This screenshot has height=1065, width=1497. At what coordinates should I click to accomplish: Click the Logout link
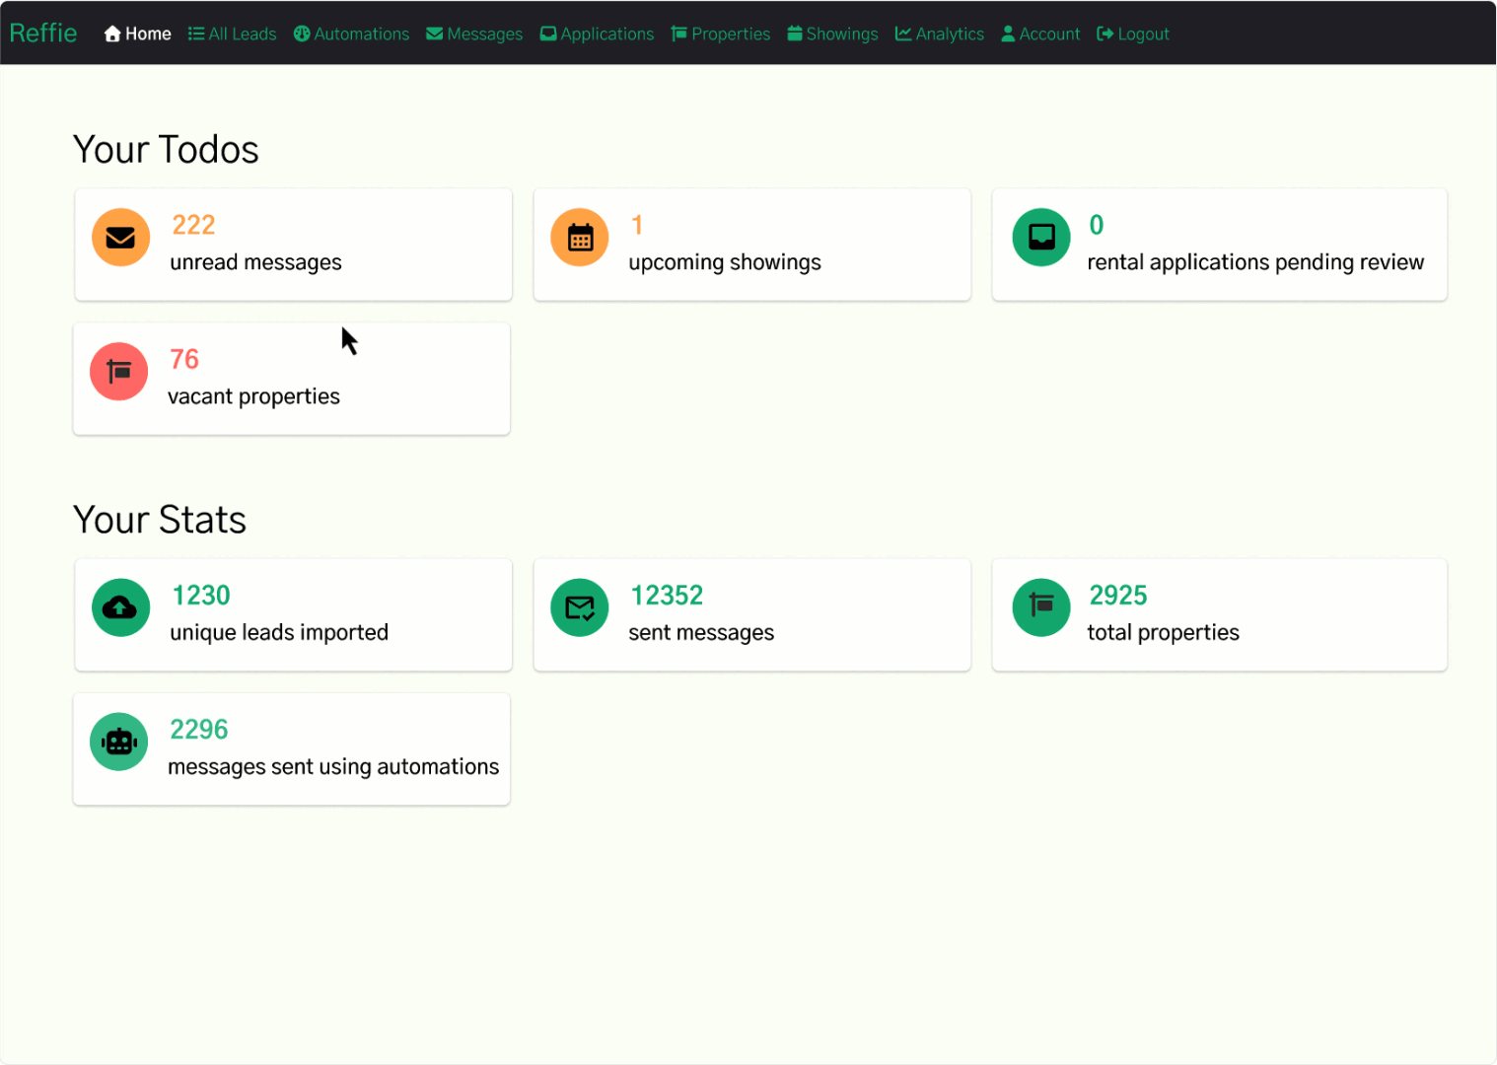(1133, 34)
